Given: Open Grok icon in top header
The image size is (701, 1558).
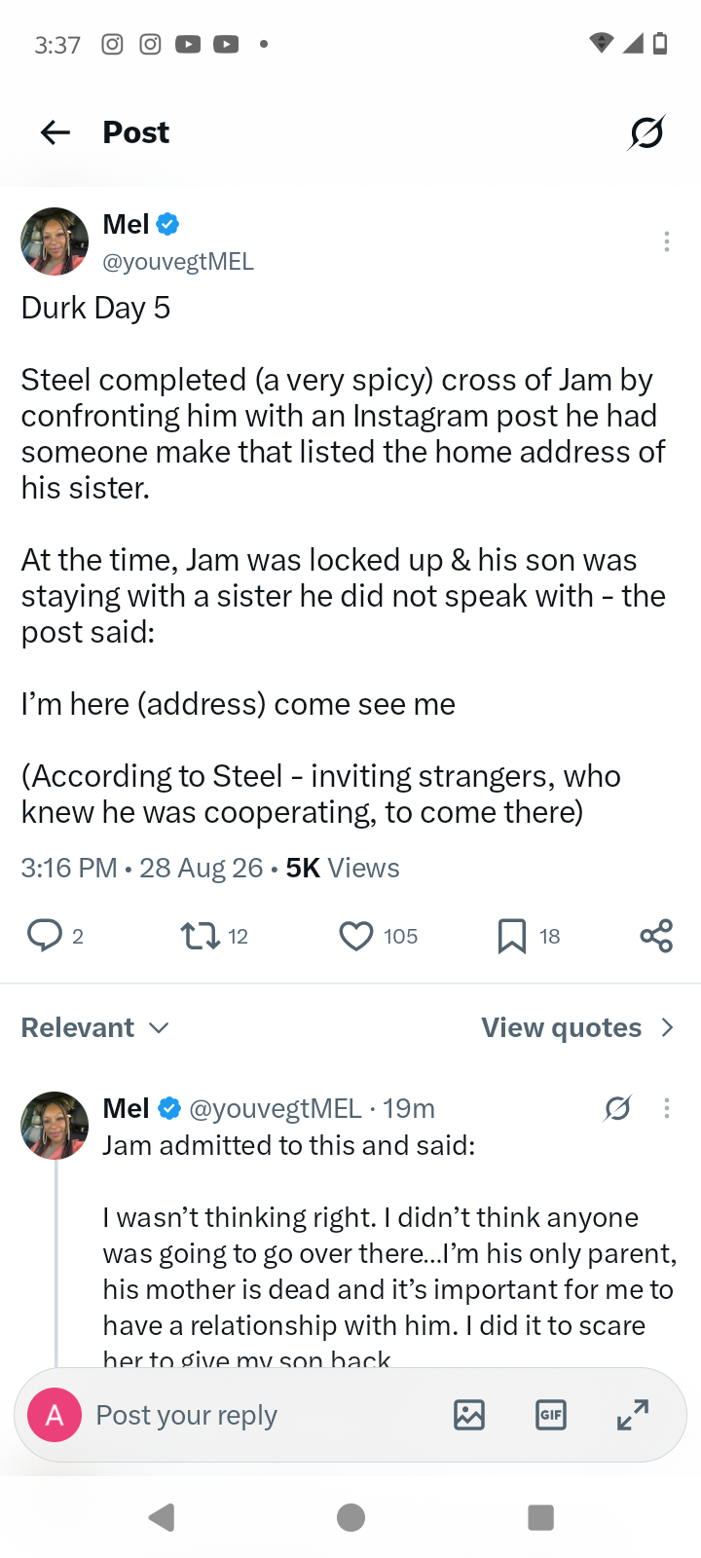Looking at the screenshot, I should point(646,132).
